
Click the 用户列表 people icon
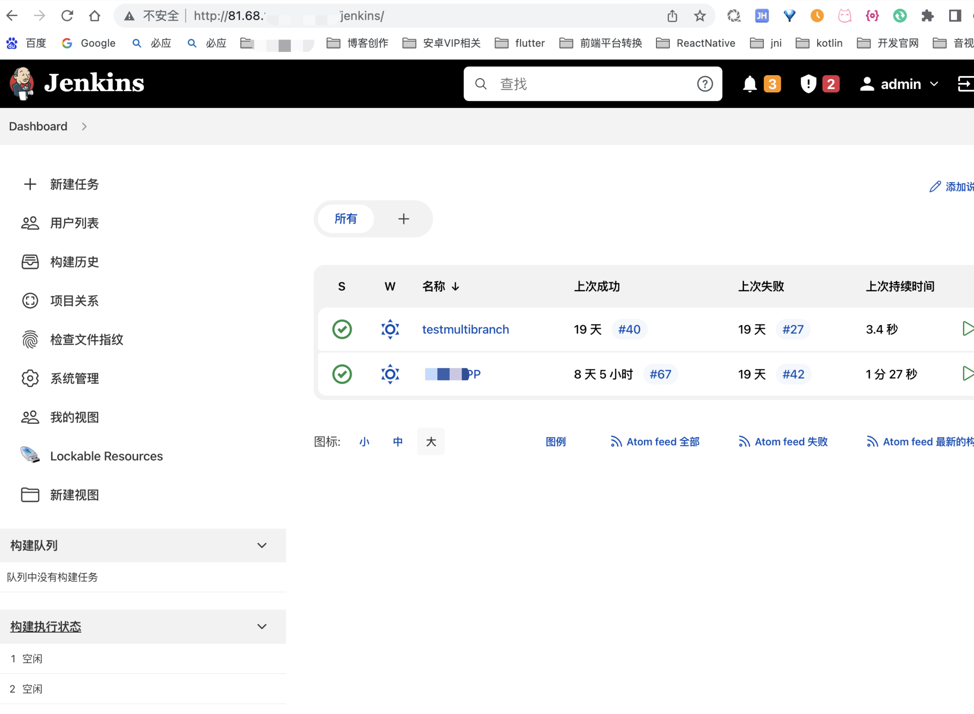click(30, 223)
